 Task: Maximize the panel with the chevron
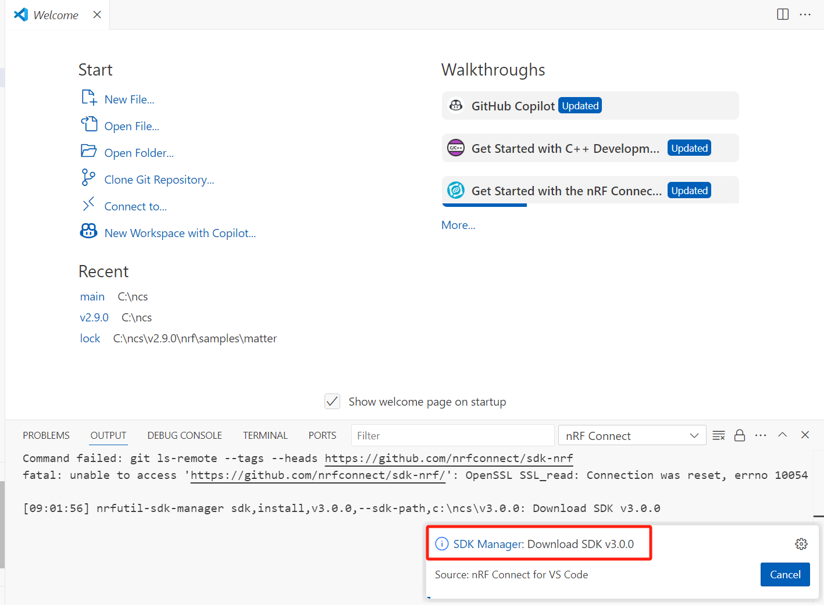(783, 435)
